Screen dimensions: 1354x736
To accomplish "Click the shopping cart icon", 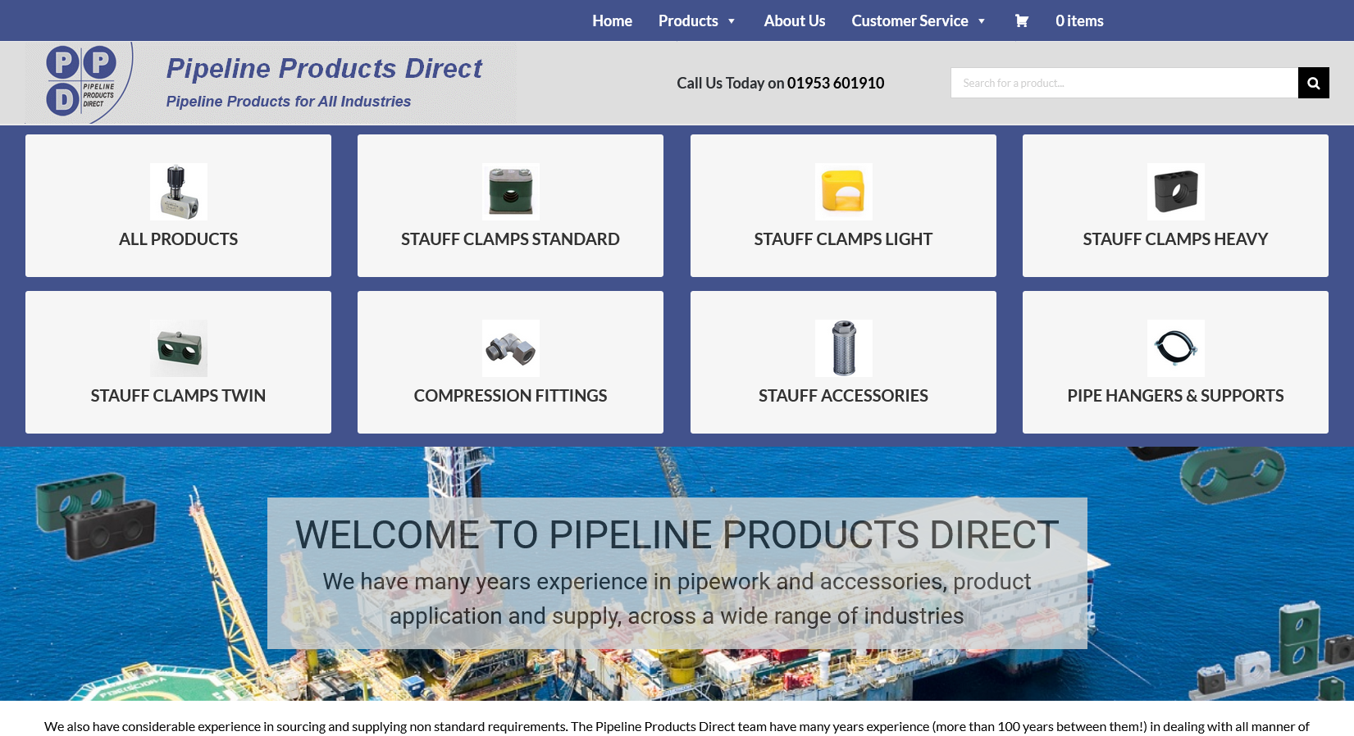I will click(1021, 21).
